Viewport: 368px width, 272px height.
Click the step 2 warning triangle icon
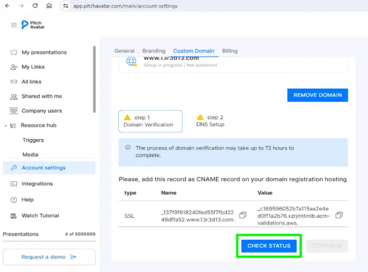click(x=200, y=117)
